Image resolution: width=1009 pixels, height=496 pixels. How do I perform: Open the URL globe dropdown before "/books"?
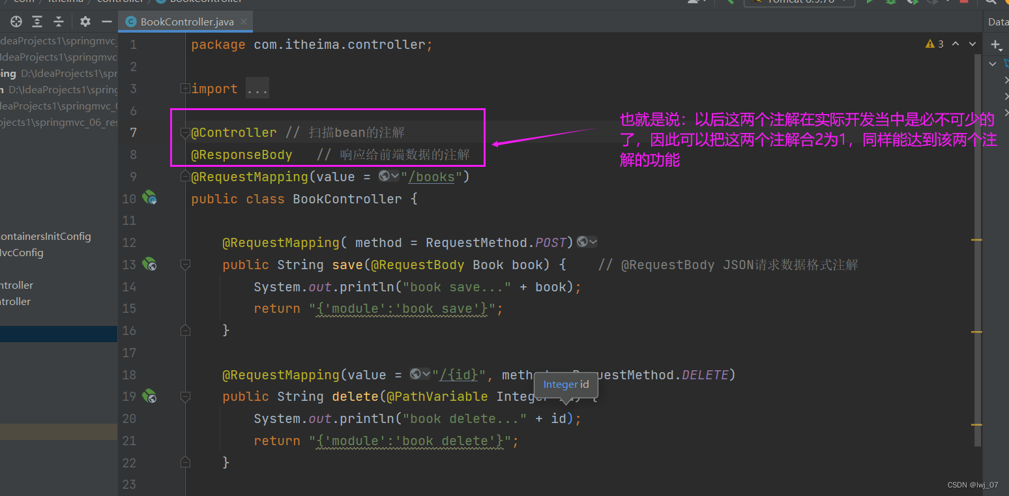pos(388,177)
